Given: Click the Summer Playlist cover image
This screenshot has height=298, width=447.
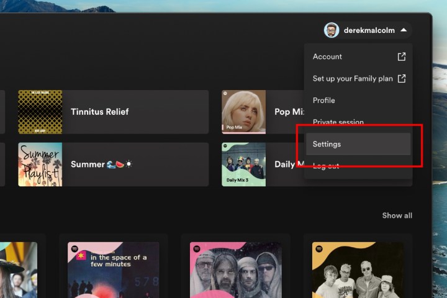Looking at the screenshot, I should coord(40,165).
